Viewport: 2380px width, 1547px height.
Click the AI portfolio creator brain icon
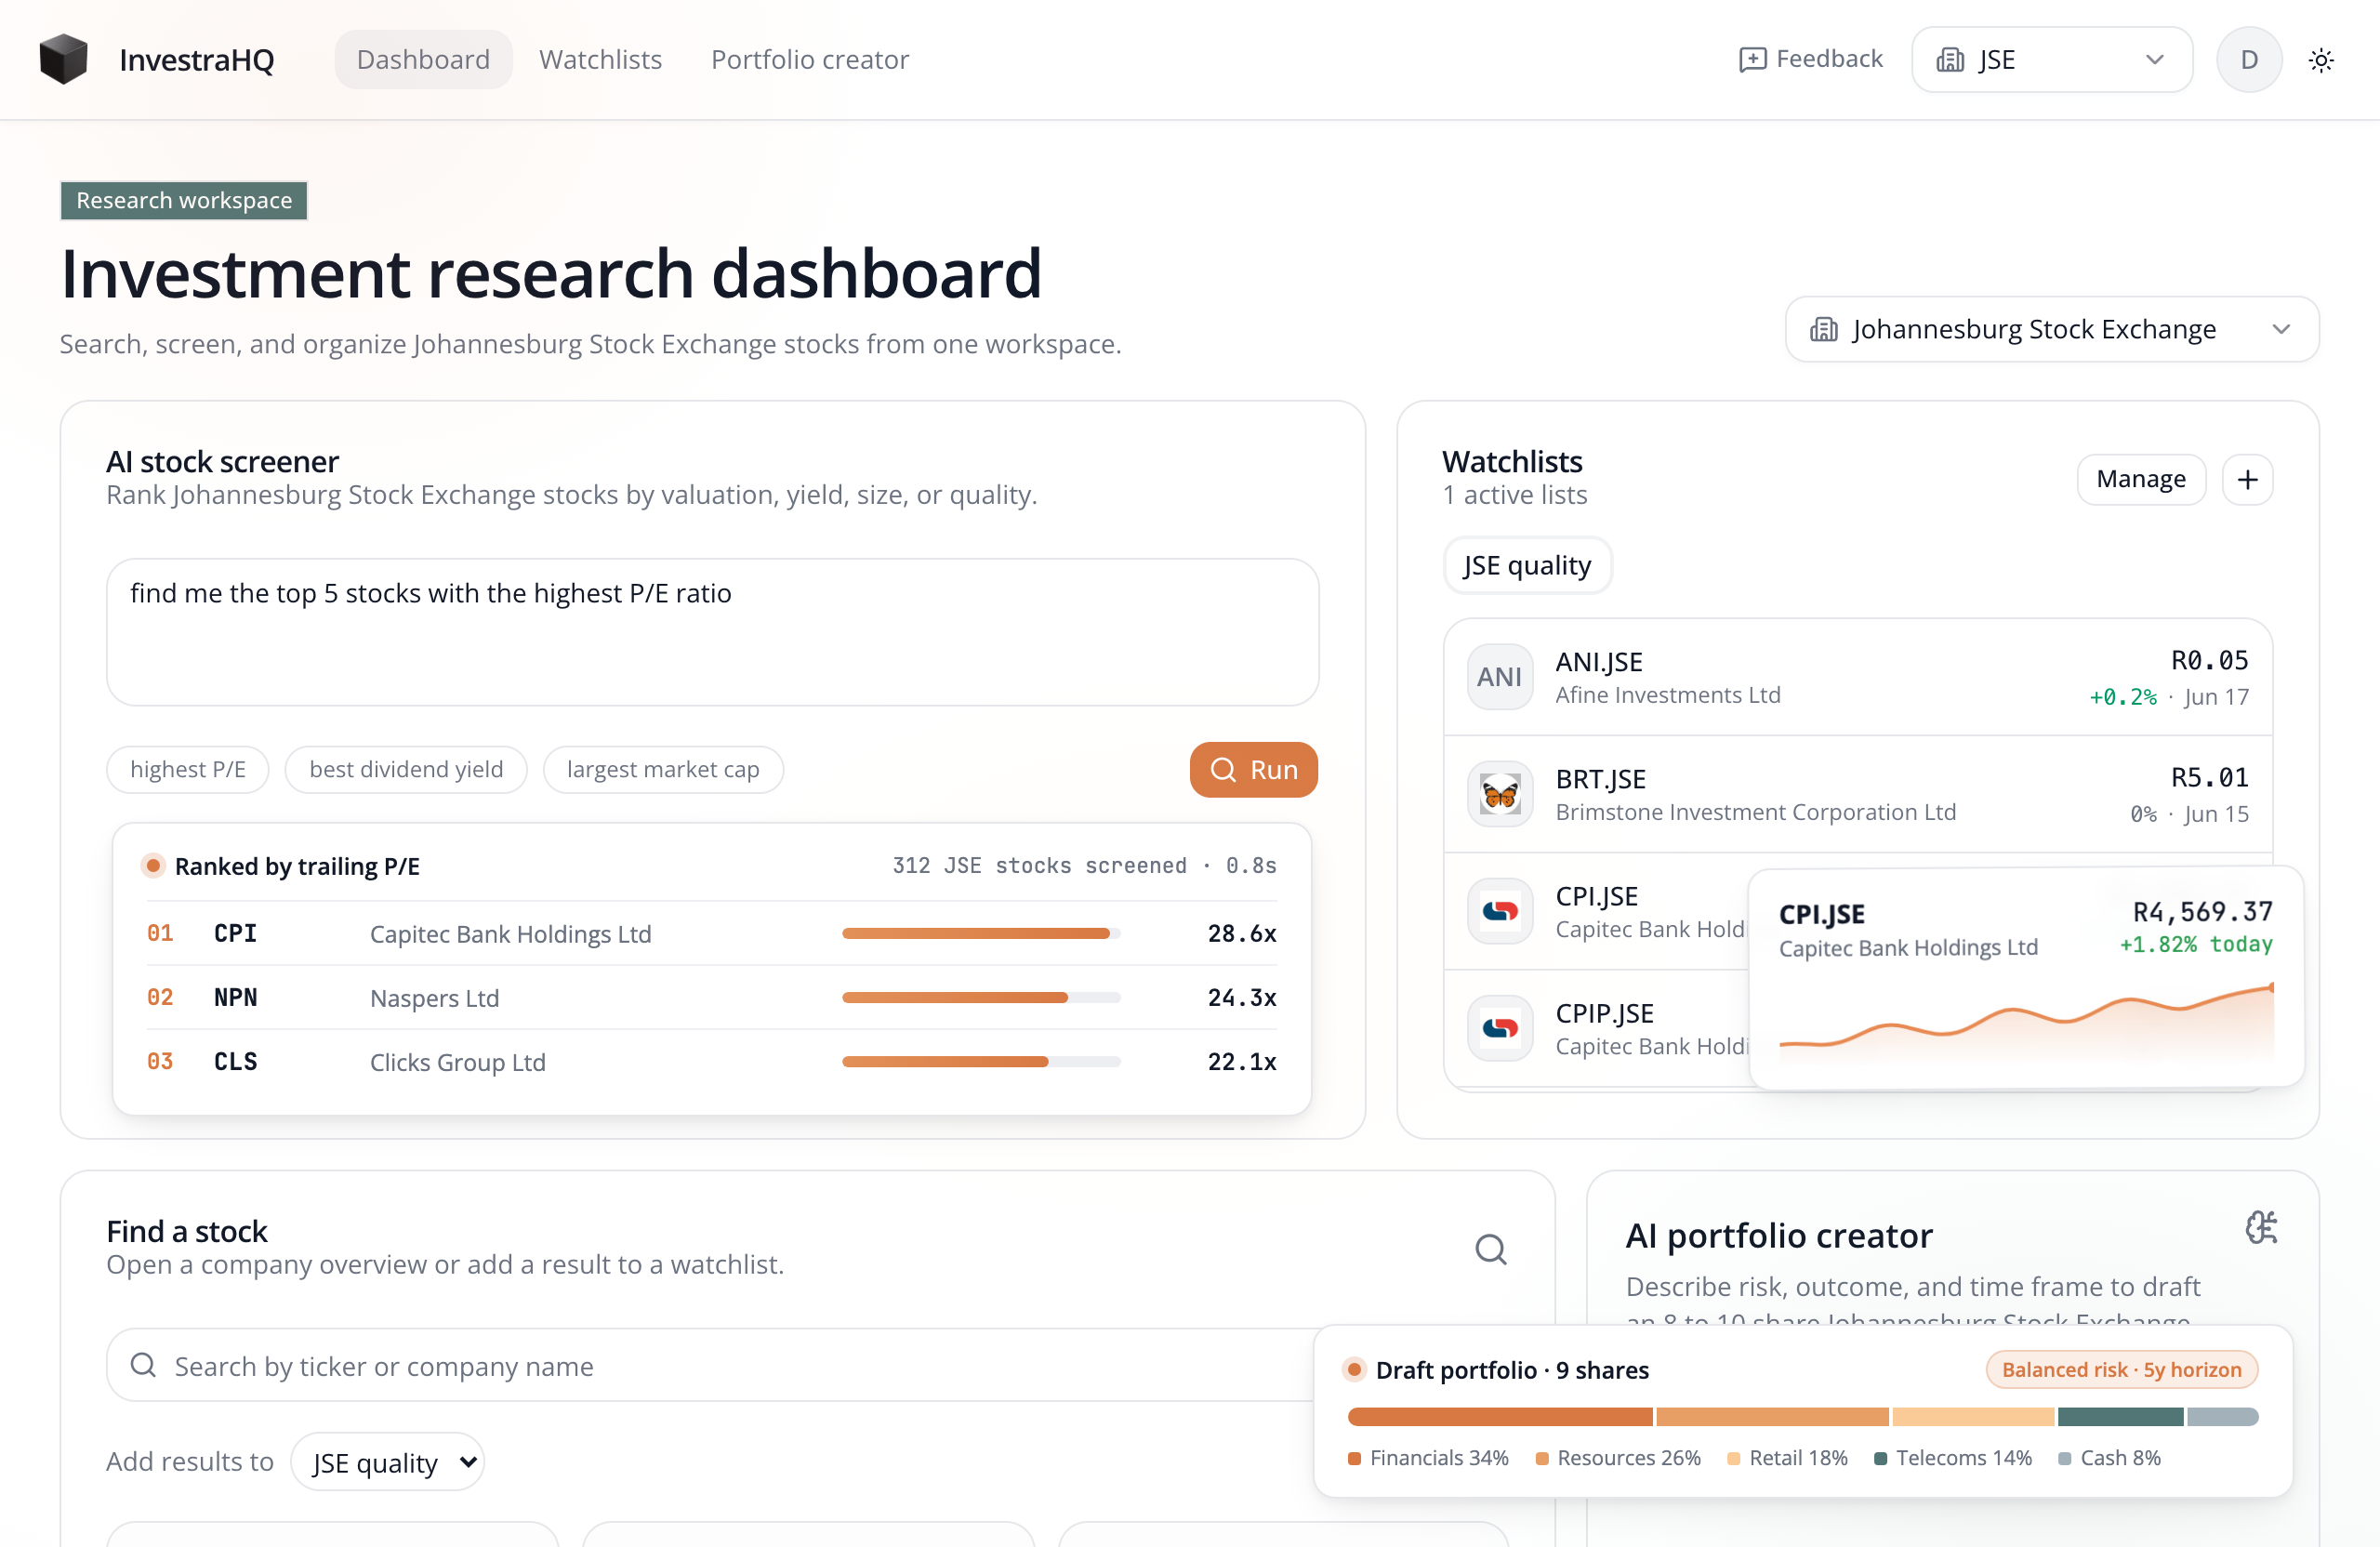(2260, 1227)
